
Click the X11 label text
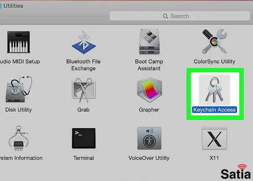pyautogui.click(x=214, y=158)
